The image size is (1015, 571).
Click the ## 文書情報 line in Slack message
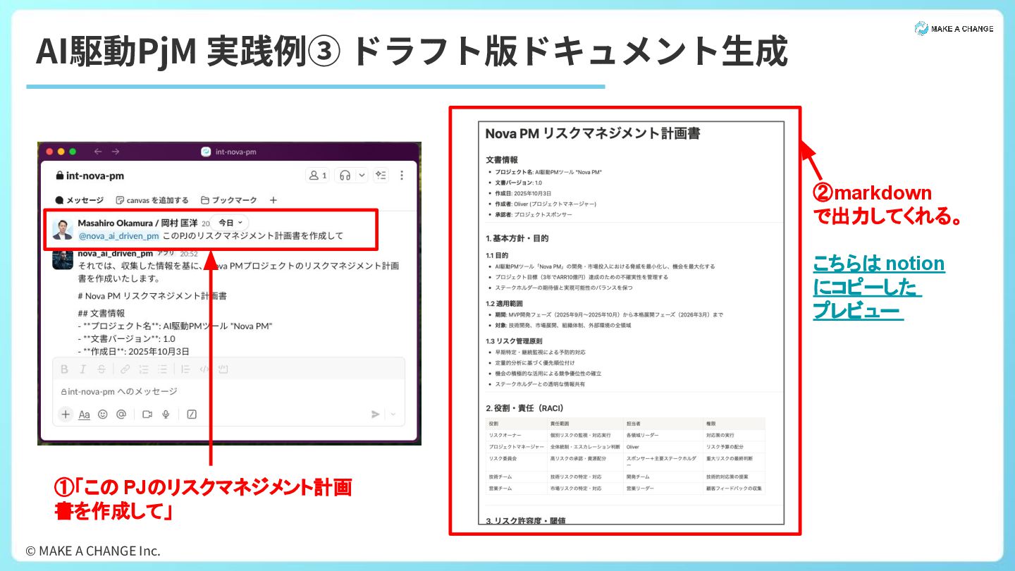point(101,313)
